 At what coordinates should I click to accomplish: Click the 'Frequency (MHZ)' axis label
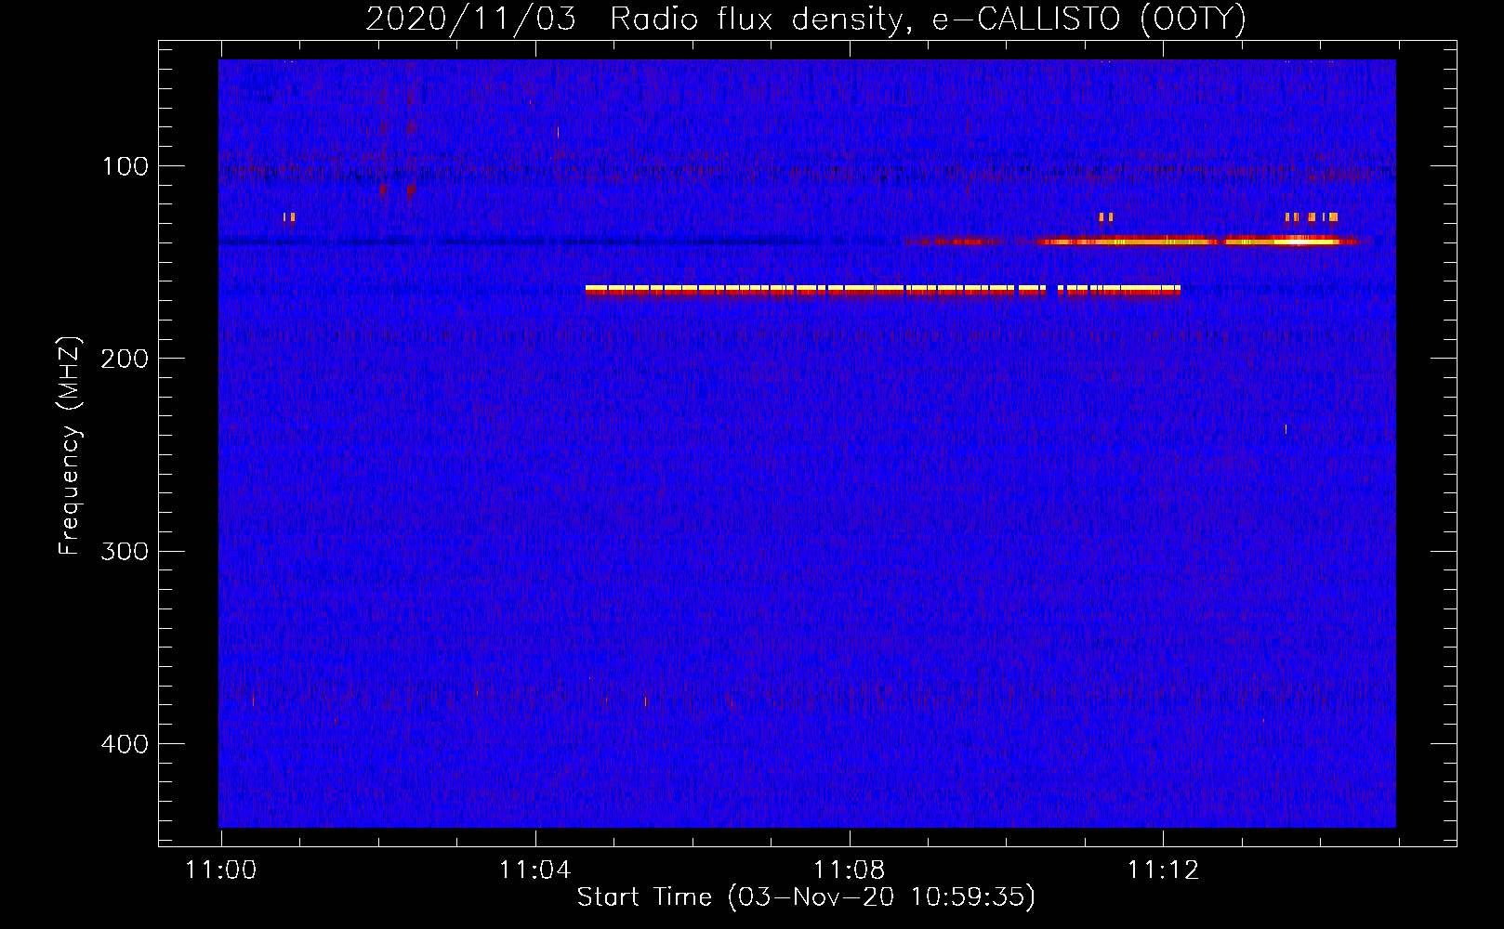coord(70,446)
